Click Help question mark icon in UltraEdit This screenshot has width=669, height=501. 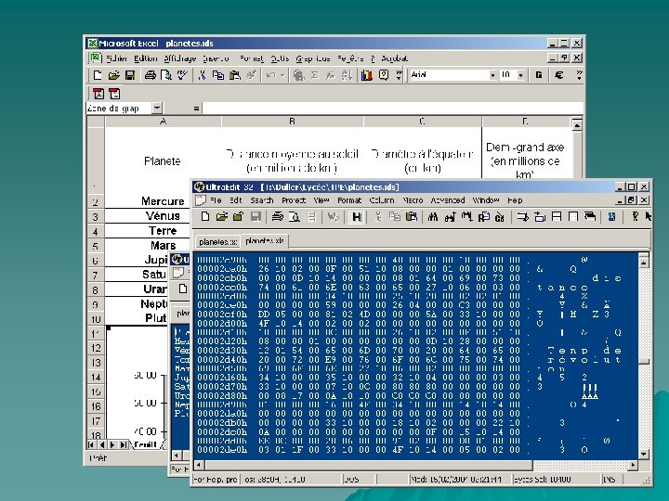[635, 217]
